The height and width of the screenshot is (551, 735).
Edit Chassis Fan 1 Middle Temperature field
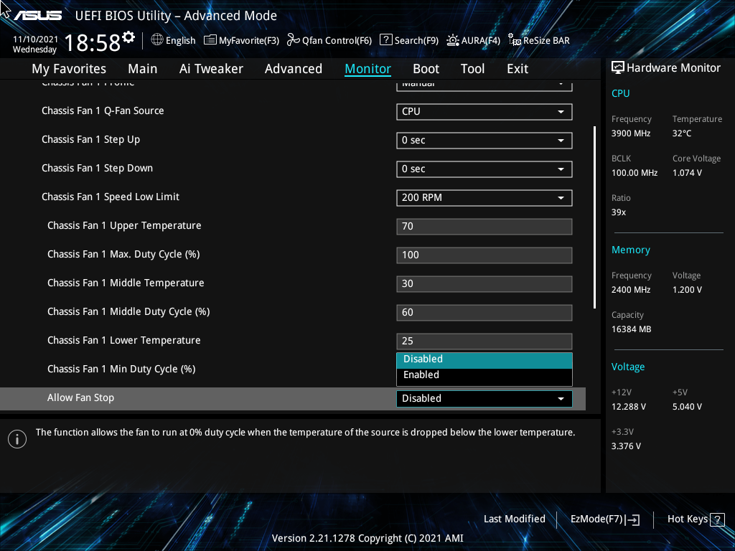click(x=484, y=284)
